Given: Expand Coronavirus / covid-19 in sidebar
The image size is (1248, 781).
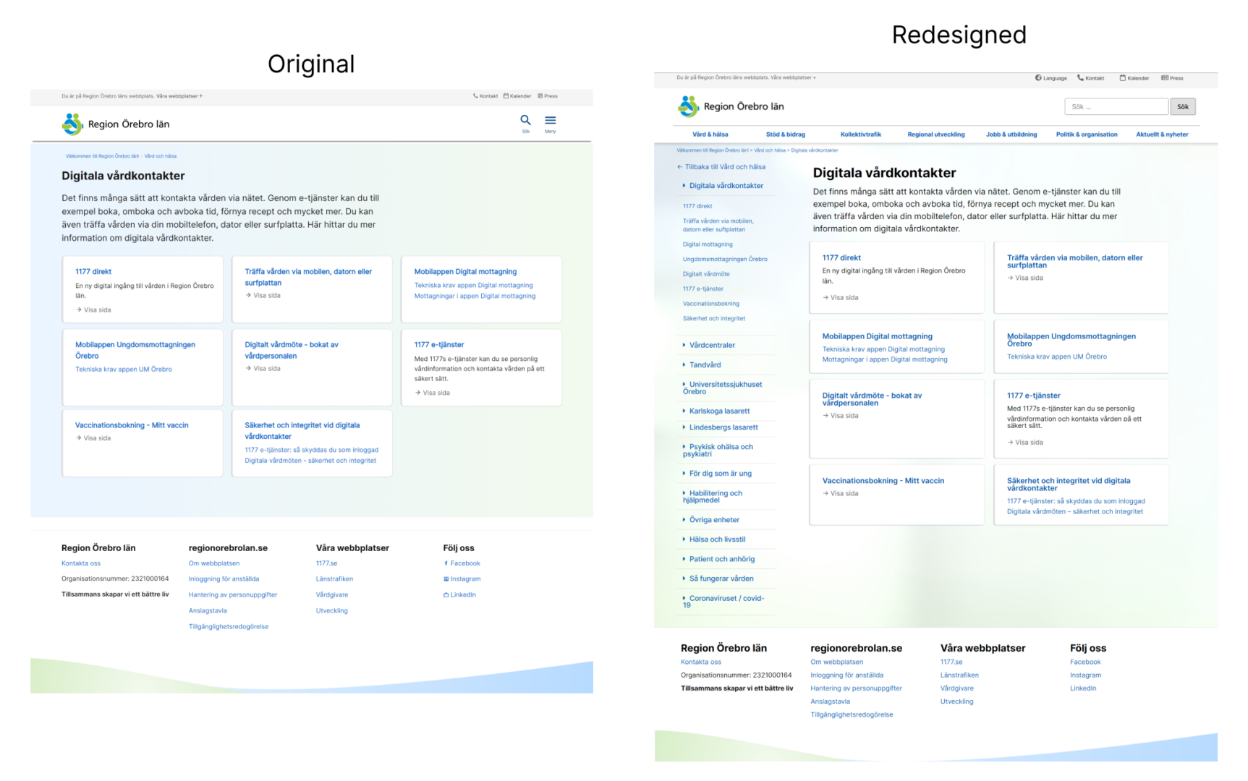Looking at the screenshot, I should [x=684, y=598].
